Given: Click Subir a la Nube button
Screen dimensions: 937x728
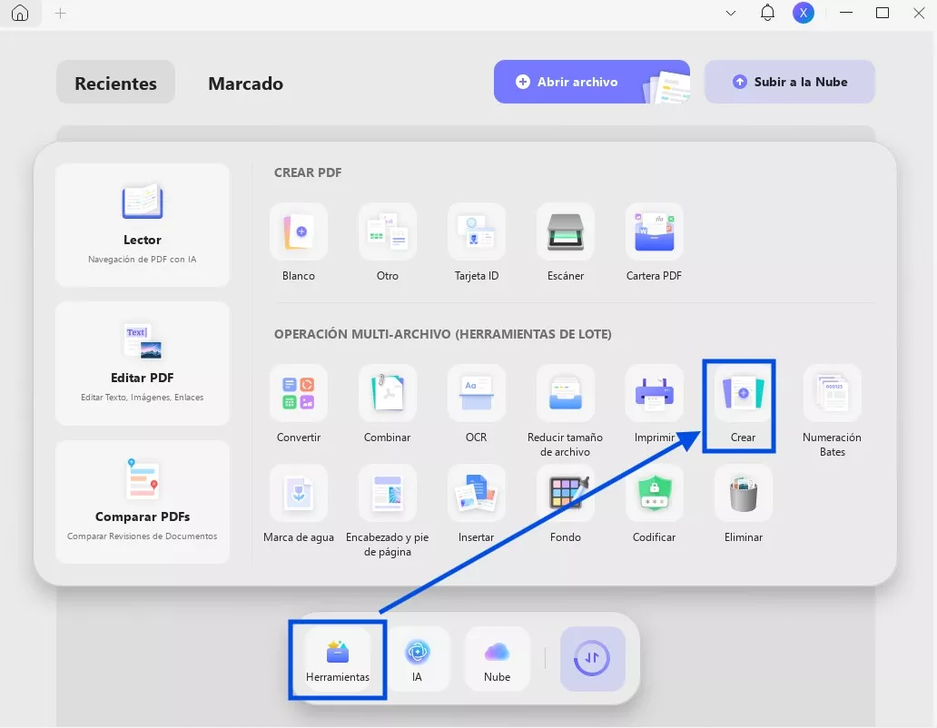Looking at the screenshot, I should [x=790, y=82].
